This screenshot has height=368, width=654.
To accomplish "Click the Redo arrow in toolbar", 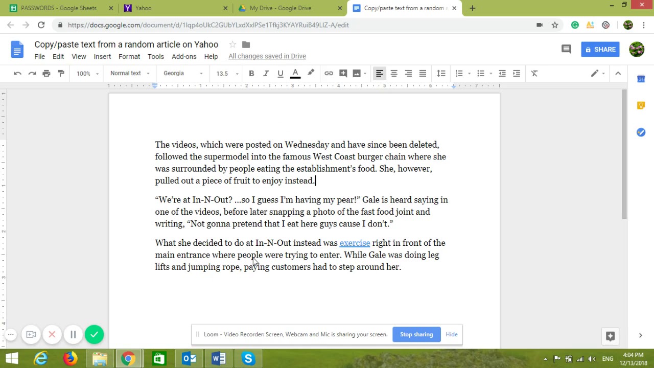I will click(x=32, y=74).
